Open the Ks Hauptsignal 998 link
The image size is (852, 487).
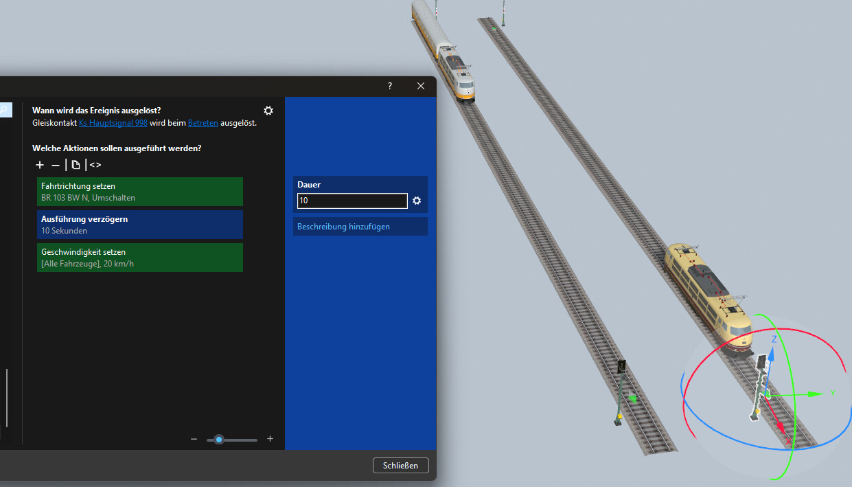113,123
